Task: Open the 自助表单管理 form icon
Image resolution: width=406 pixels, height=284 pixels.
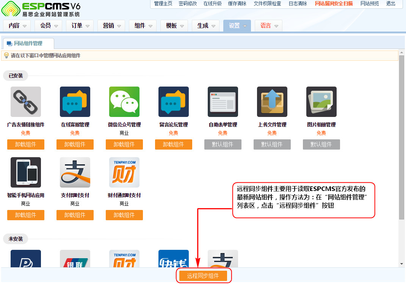Action: click(223, 102)
